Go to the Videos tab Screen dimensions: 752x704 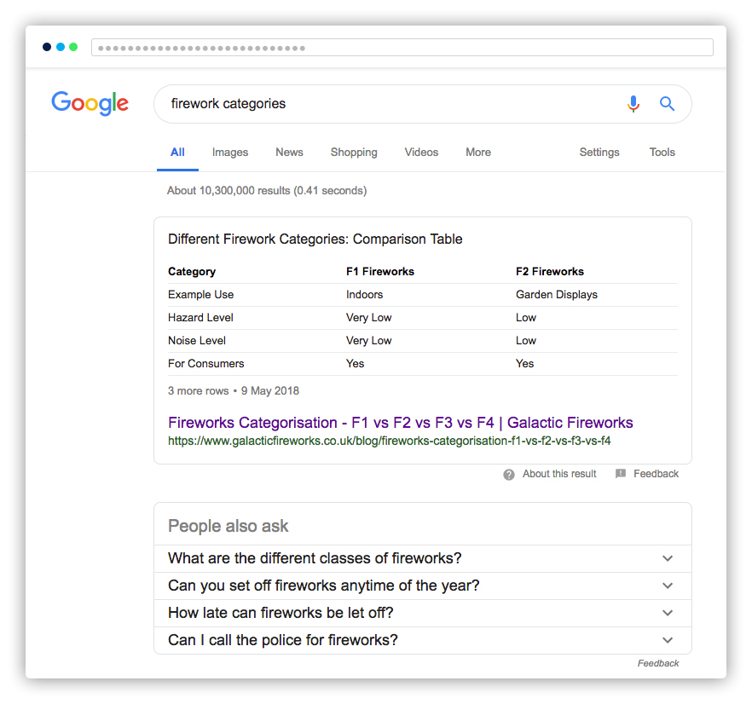(421, 153)
